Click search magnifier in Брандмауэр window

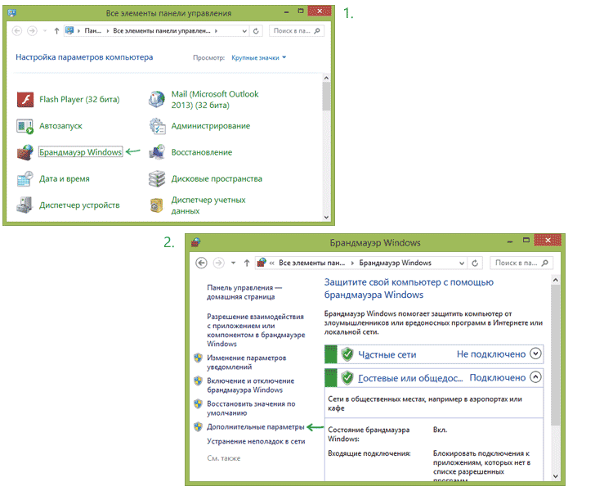(545, 263)
